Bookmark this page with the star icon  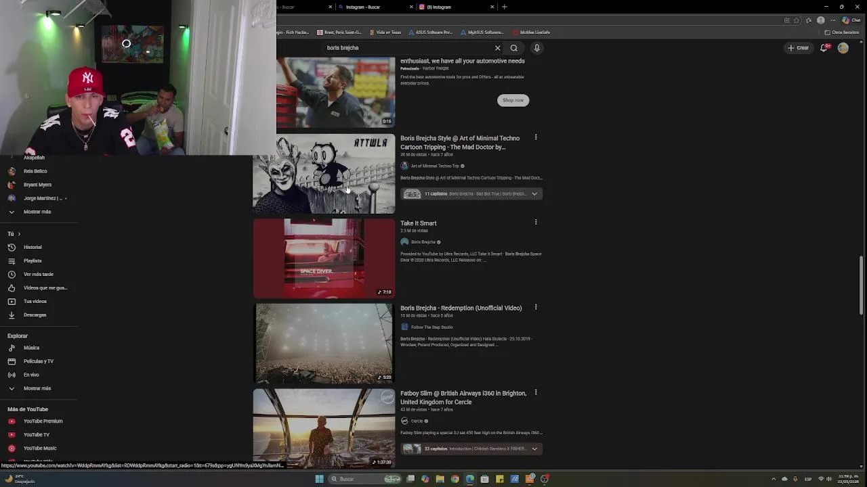tap(797, 20)
